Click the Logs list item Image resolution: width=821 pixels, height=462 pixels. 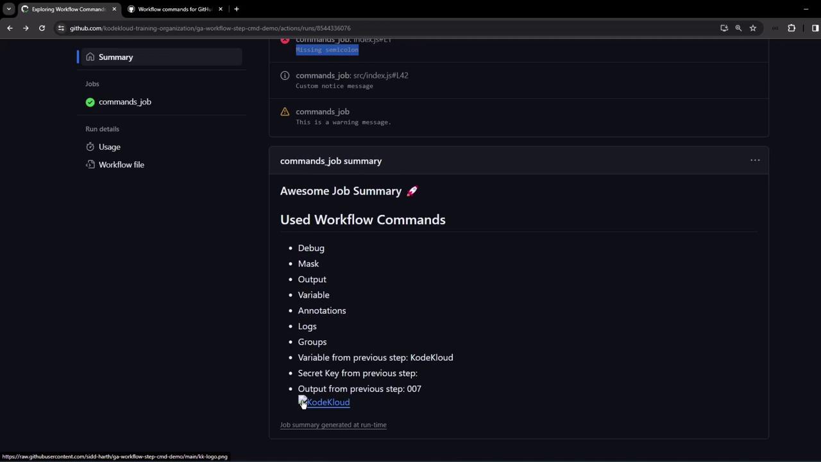coord(307,327)
